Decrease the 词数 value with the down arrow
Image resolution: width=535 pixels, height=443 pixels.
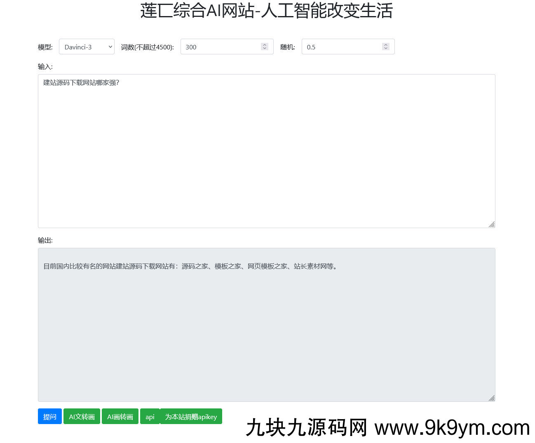click(x=265, y=49)
